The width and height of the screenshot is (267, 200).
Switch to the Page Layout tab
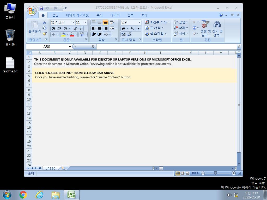pyautogui.click(x=77, y=15)
